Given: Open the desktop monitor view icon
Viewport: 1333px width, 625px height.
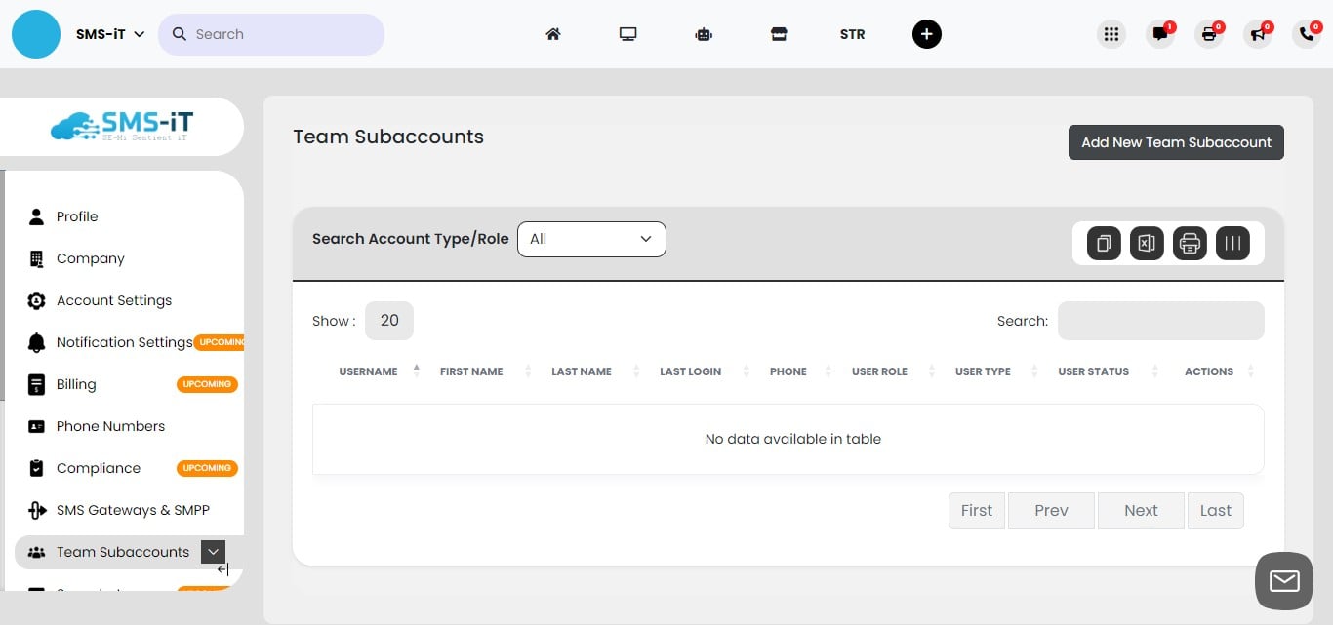Looking at the screenshot, I should tap(627, 33).
